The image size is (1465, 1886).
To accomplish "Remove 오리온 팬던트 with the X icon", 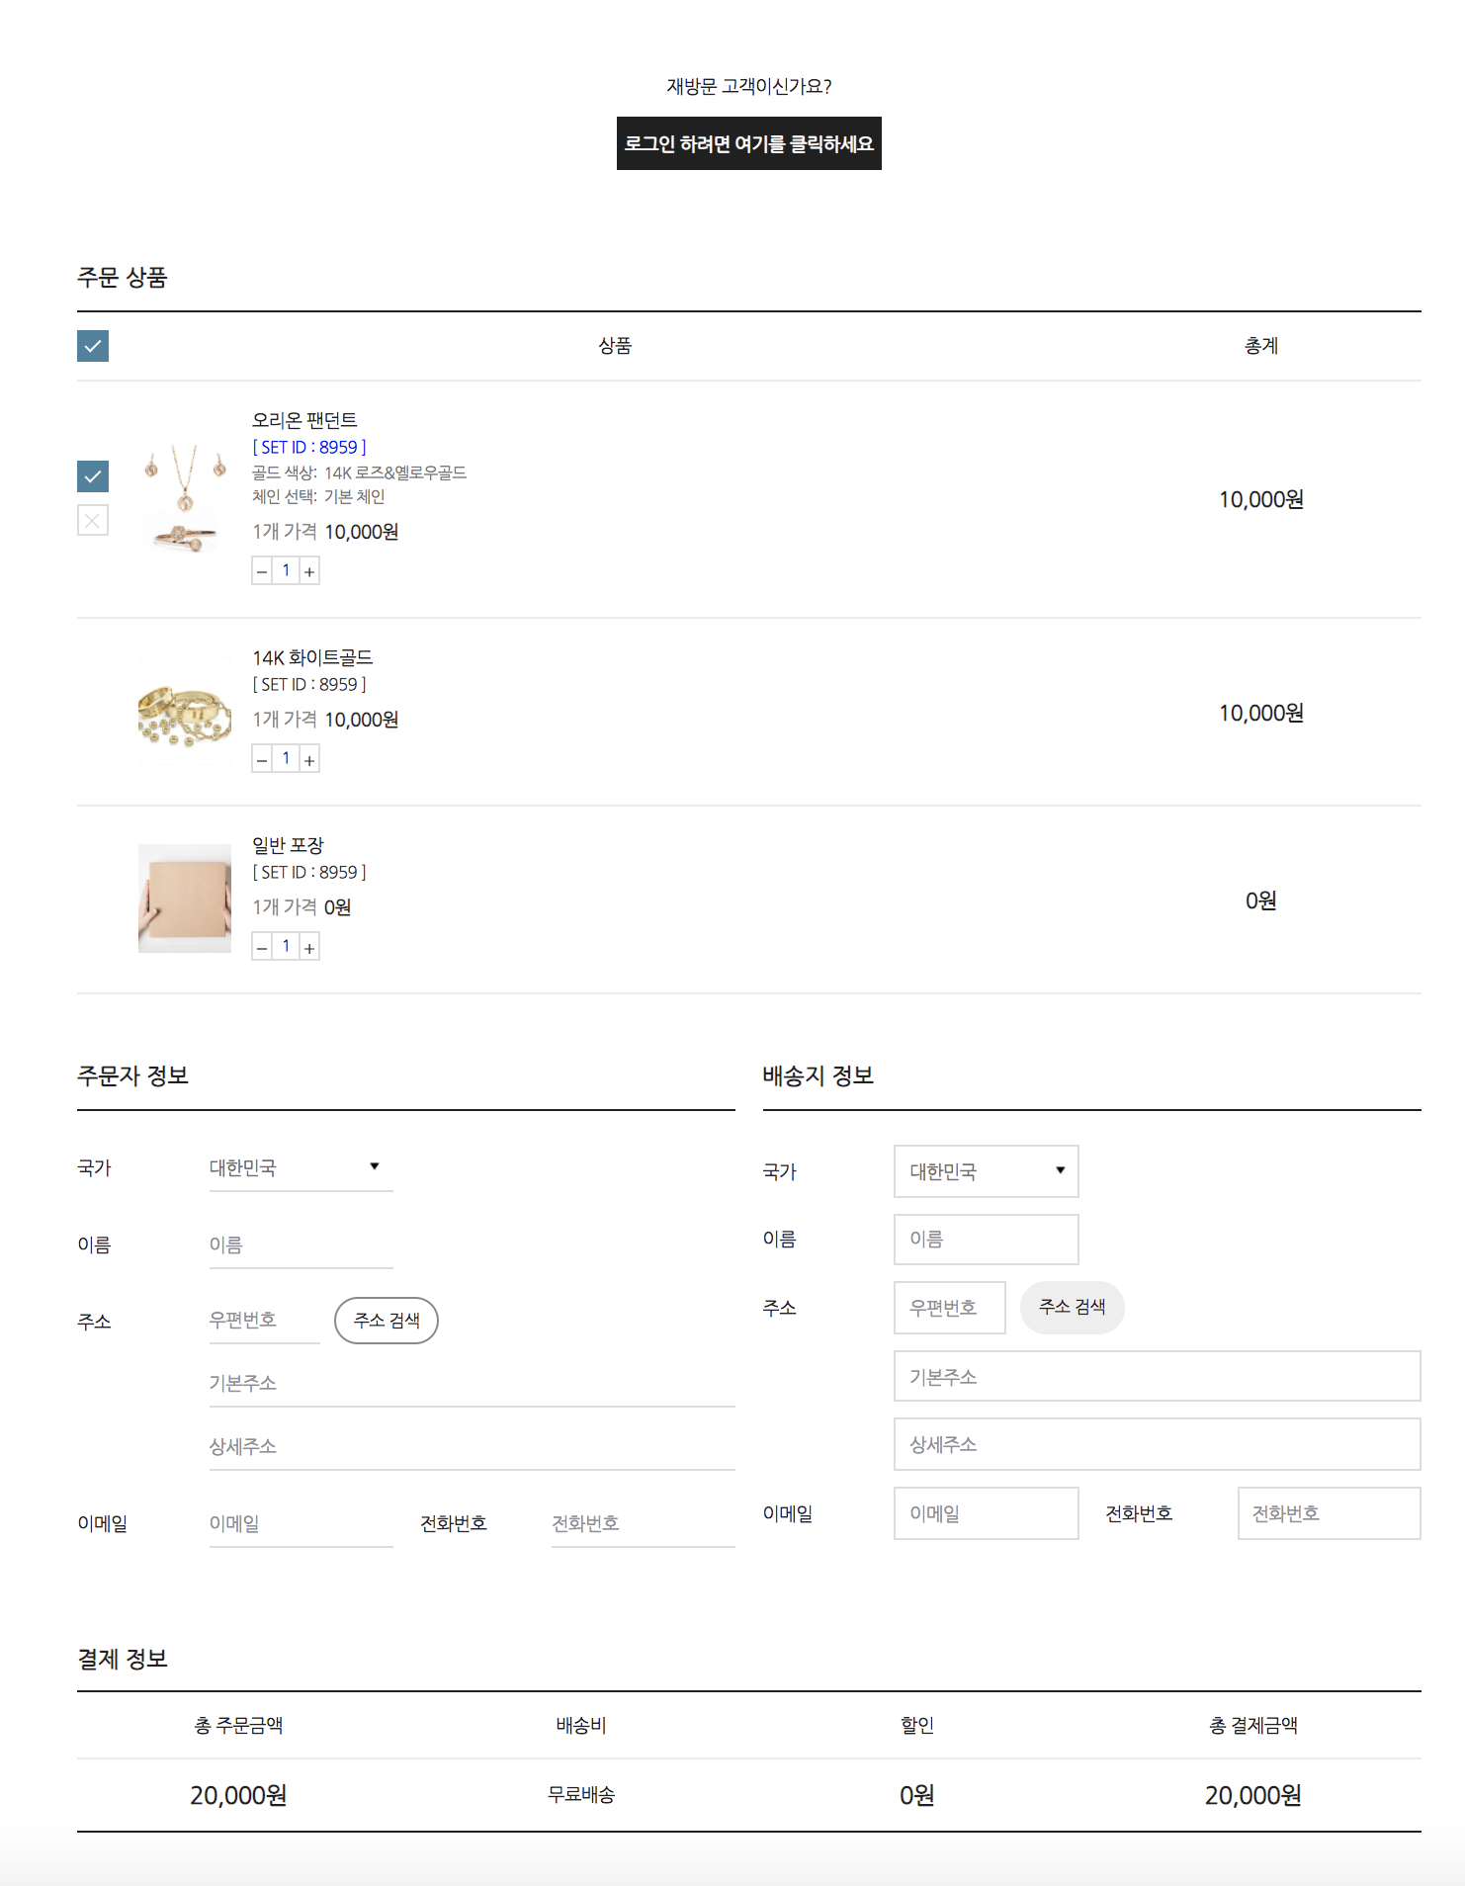I will 93,520.
